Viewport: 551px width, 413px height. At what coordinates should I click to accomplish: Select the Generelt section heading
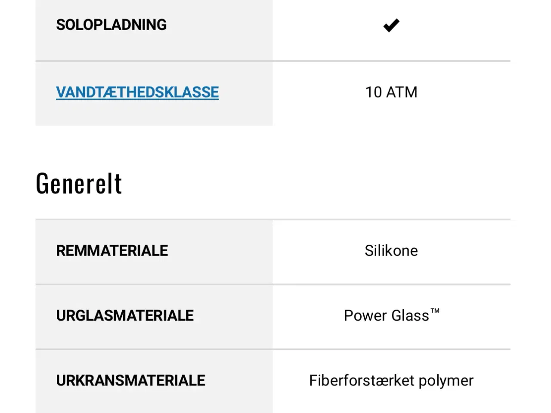(79, 182)
